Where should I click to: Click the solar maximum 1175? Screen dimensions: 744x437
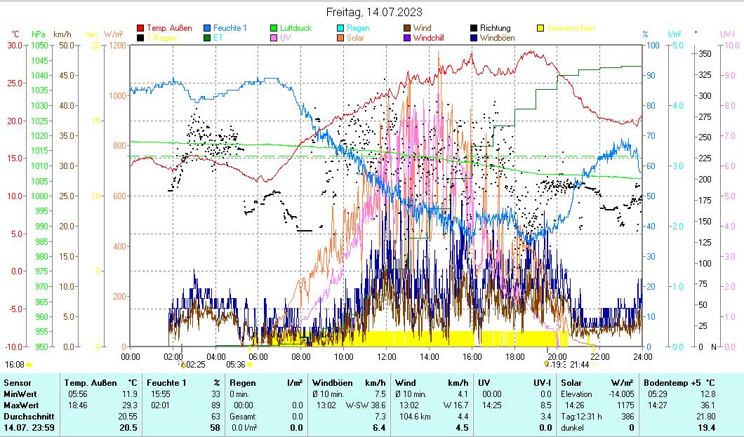(625, 405)
